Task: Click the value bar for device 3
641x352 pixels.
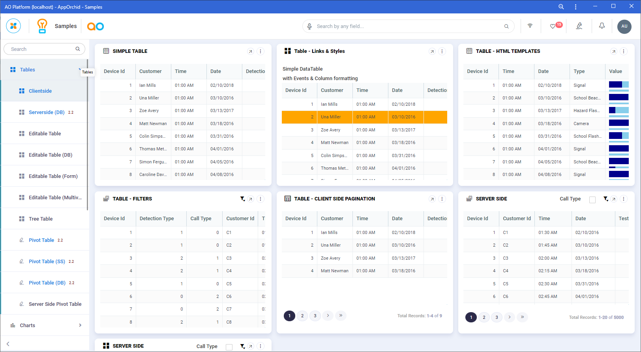Action: coord(619,110)
